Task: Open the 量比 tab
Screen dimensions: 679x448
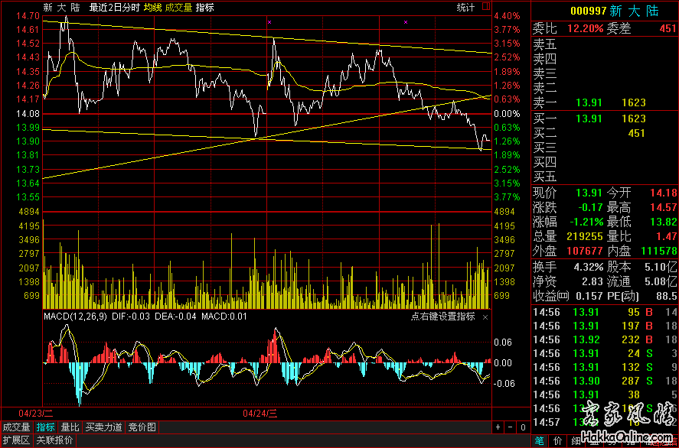Action: (x=70, y=427)
